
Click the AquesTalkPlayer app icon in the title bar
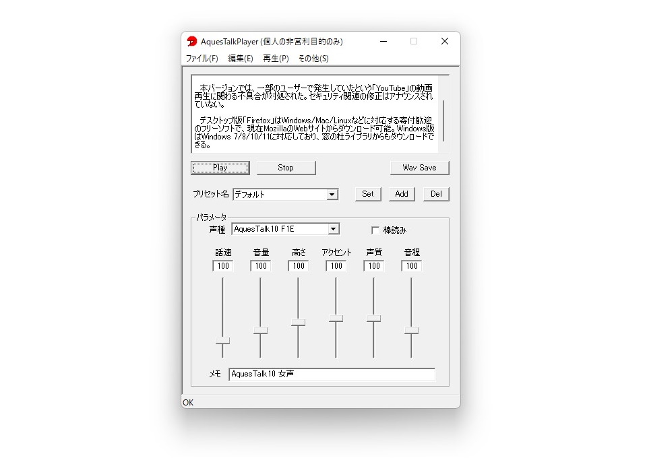click(192, 41)
